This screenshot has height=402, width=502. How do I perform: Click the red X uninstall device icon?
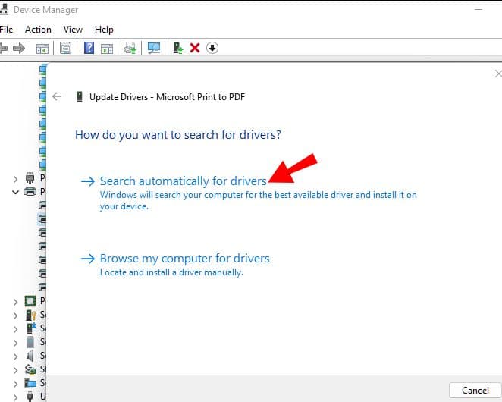coord(195,48)
